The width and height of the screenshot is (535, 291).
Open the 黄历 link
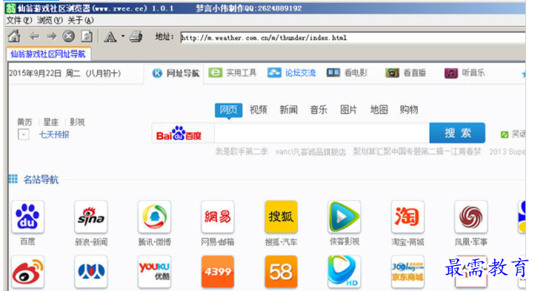(24, 122)
